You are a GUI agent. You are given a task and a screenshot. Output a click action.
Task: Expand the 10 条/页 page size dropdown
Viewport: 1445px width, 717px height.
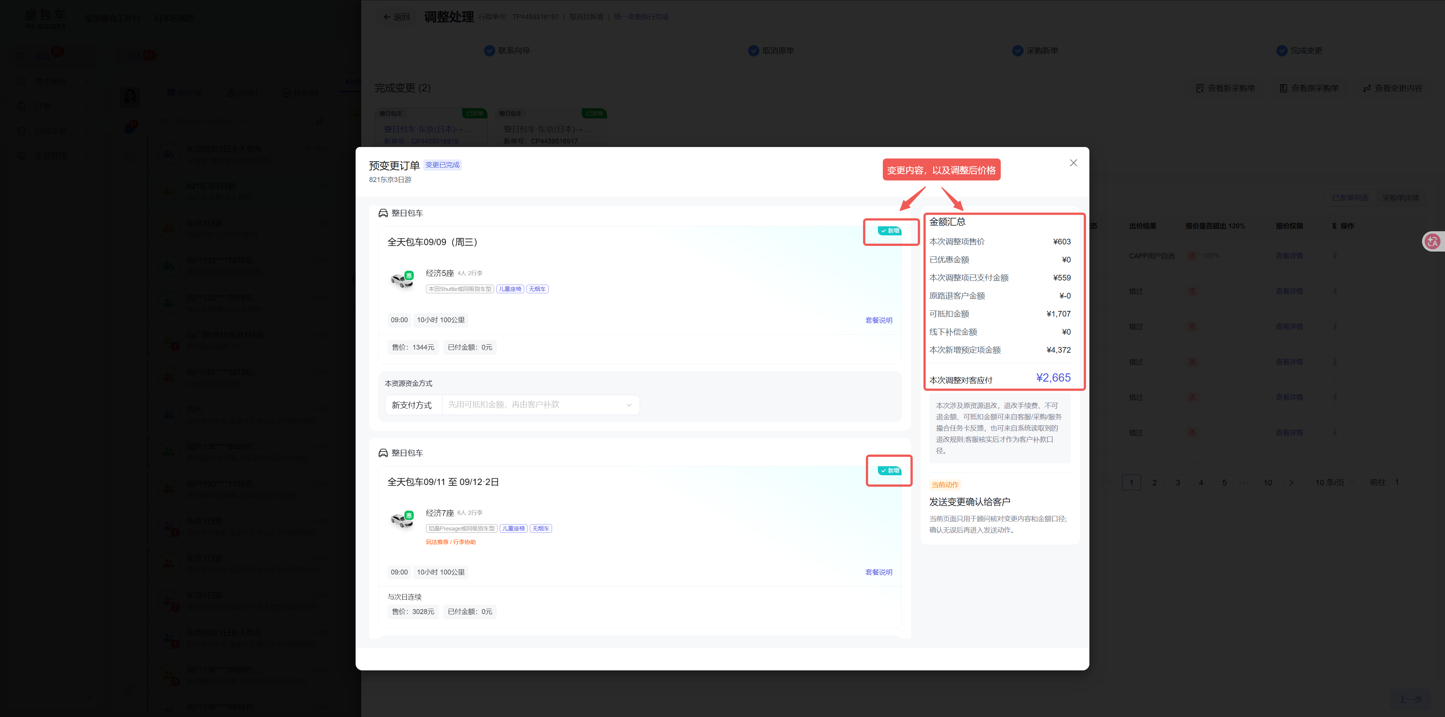coord(1334,483)
